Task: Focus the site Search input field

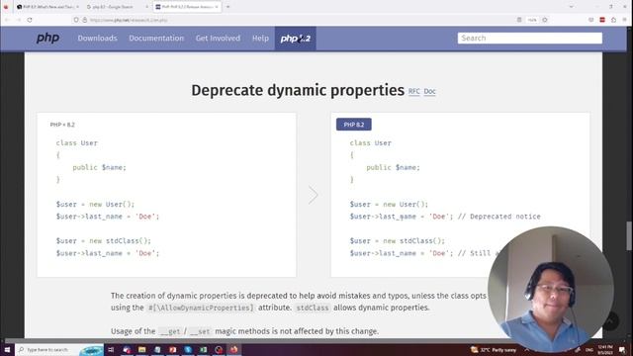Action: click(x=530, y=38)
